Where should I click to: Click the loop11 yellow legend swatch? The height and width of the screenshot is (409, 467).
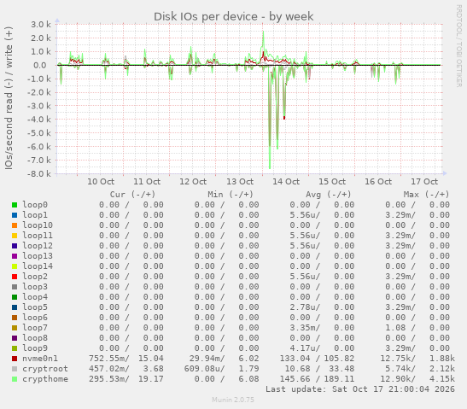tap(15, 236)
